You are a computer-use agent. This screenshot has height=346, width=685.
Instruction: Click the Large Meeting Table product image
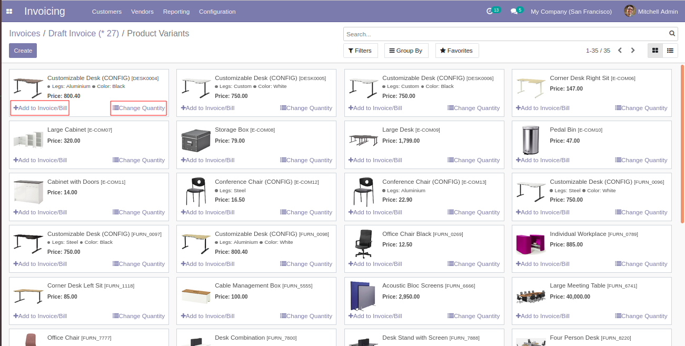coord(531,296)
